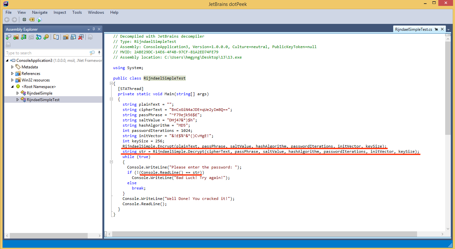The height and width of the screenshot is (249, 455).
Task: Click the greyed-out fourth Assembly Explorer toolbar icon
Action: coord(31,37)
